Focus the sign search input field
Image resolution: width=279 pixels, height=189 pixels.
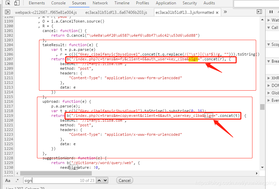59,181
